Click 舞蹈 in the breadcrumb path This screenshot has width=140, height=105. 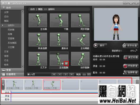click(40, 9)
